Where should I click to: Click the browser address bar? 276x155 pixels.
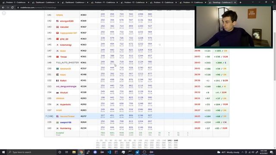[106, 8]
